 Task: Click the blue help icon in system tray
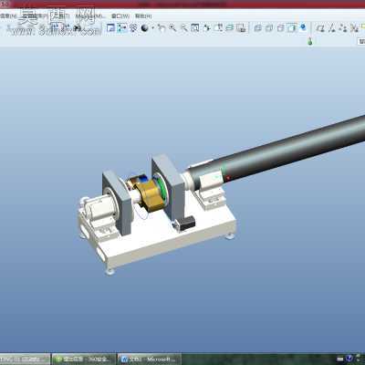pos(349,359)
